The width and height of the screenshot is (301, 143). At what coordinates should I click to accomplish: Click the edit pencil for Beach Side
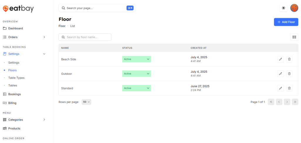[280, 59]
